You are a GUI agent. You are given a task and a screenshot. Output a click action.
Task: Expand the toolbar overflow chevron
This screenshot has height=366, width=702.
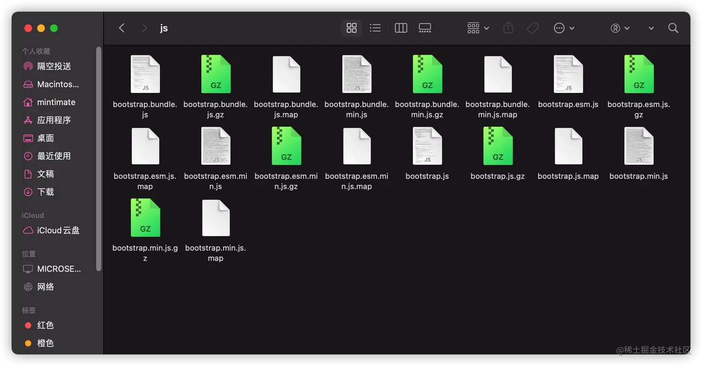[651, 28]
